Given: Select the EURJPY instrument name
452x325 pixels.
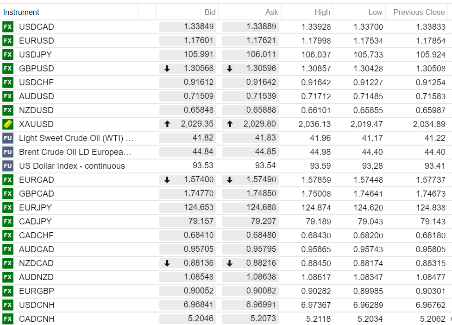Looking at the screenshot, I should (35, 208).
